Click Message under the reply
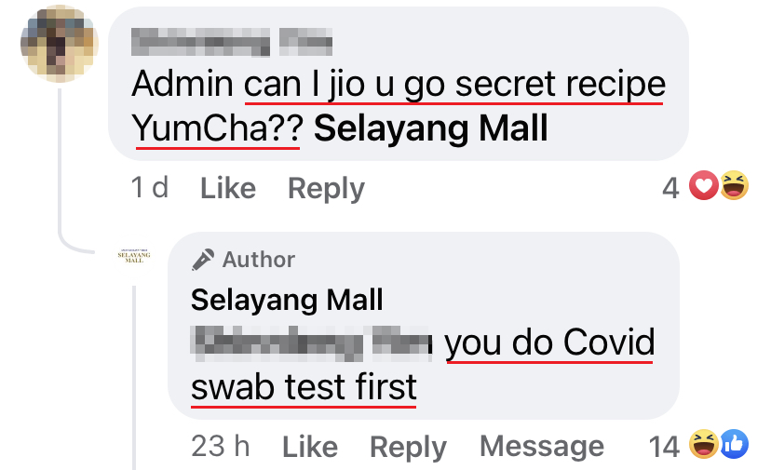The height and width of the screenshot is (470, 771). (x=542, y=447)
